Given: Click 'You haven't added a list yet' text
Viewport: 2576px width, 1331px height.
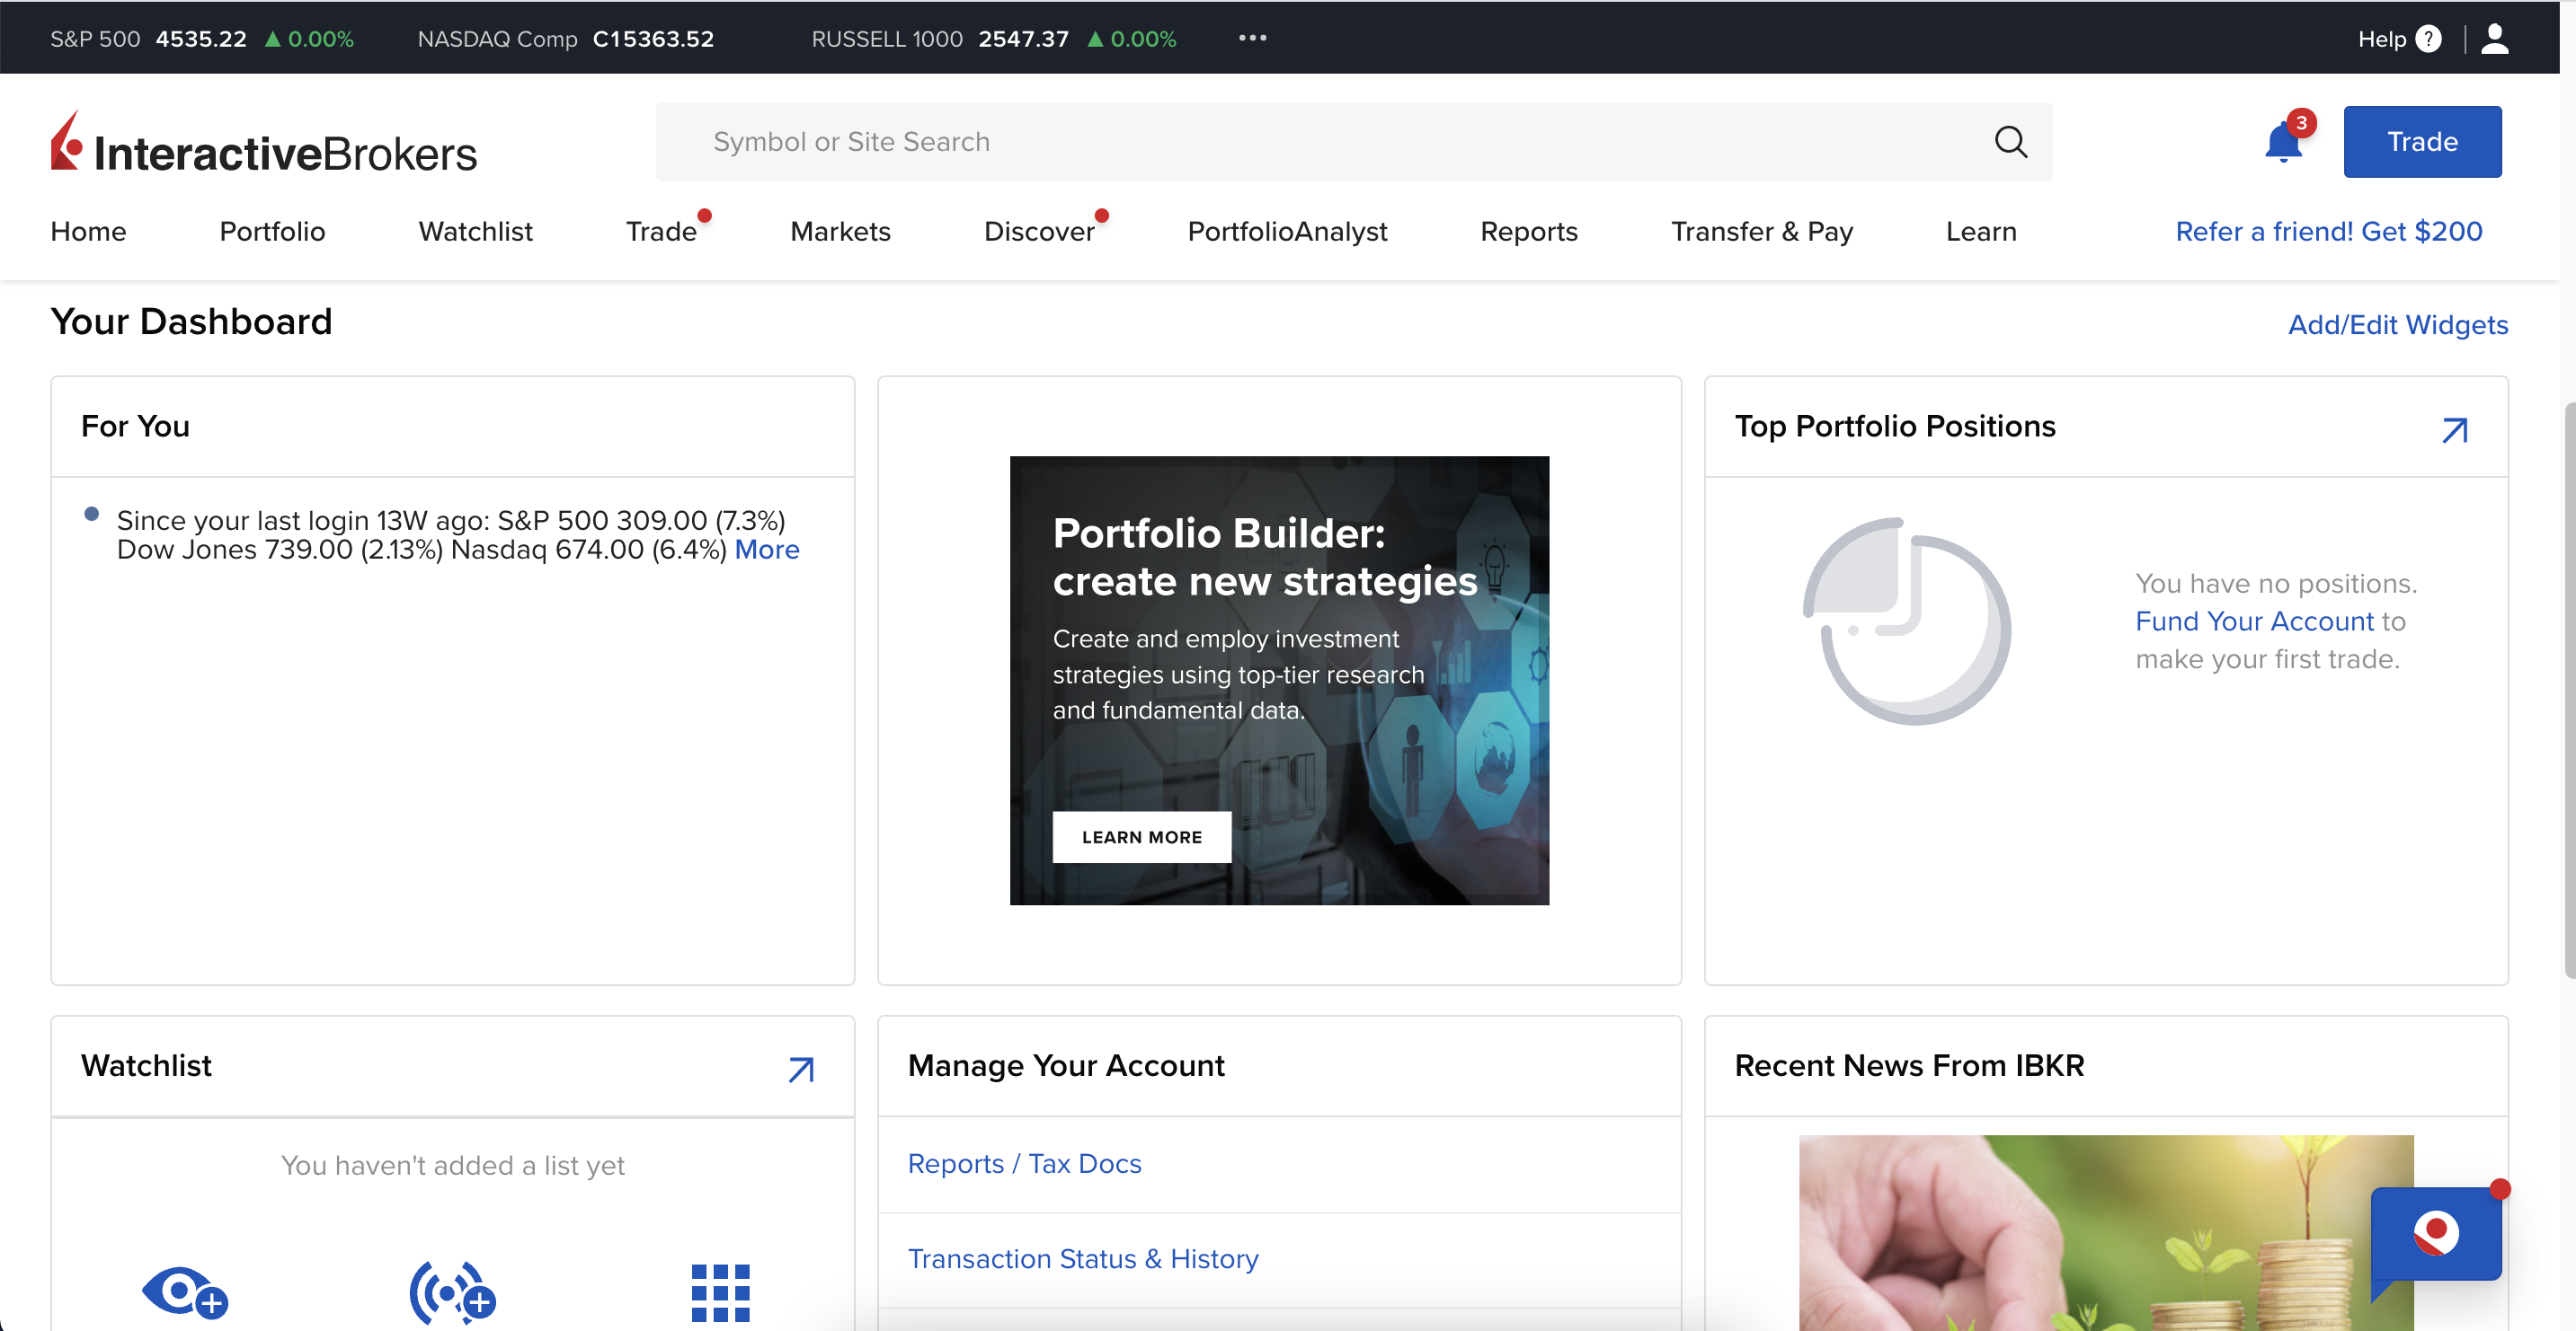Looking at the screenshot, I should point(452,1165).
